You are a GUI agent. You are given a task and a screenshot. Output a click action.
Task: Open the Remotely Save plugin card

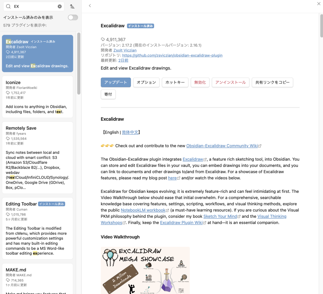click(37, 158)
